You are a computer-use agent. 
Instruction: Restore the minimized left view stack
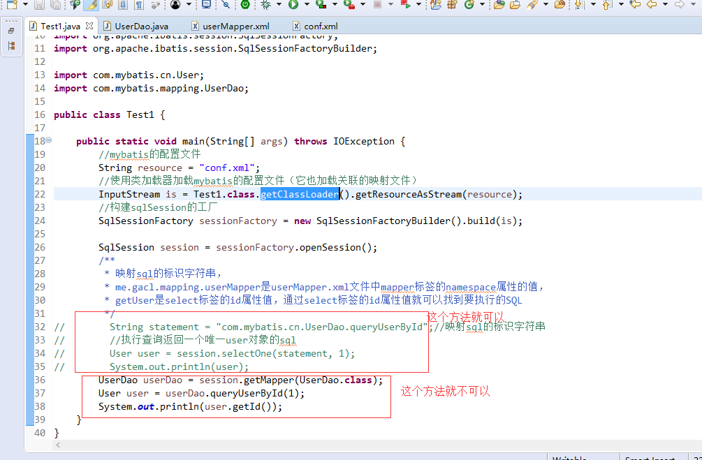pos(11,31)
